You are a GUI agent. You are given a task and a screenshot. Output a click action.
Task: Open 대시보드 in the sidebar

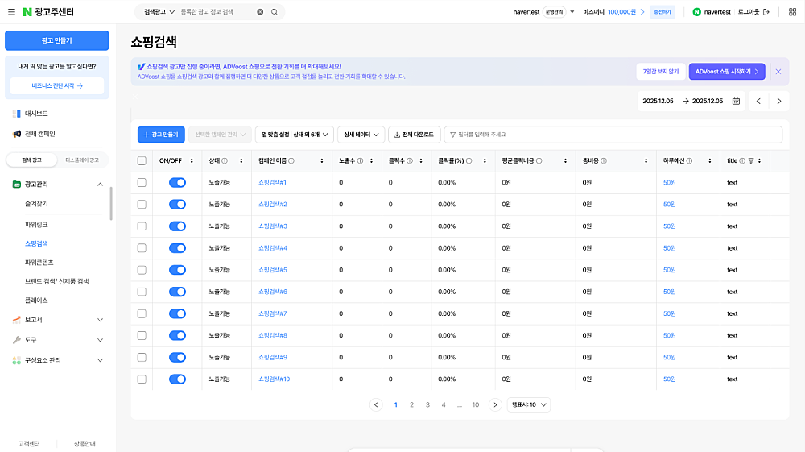pyautogui.click(x=36, y=114)
